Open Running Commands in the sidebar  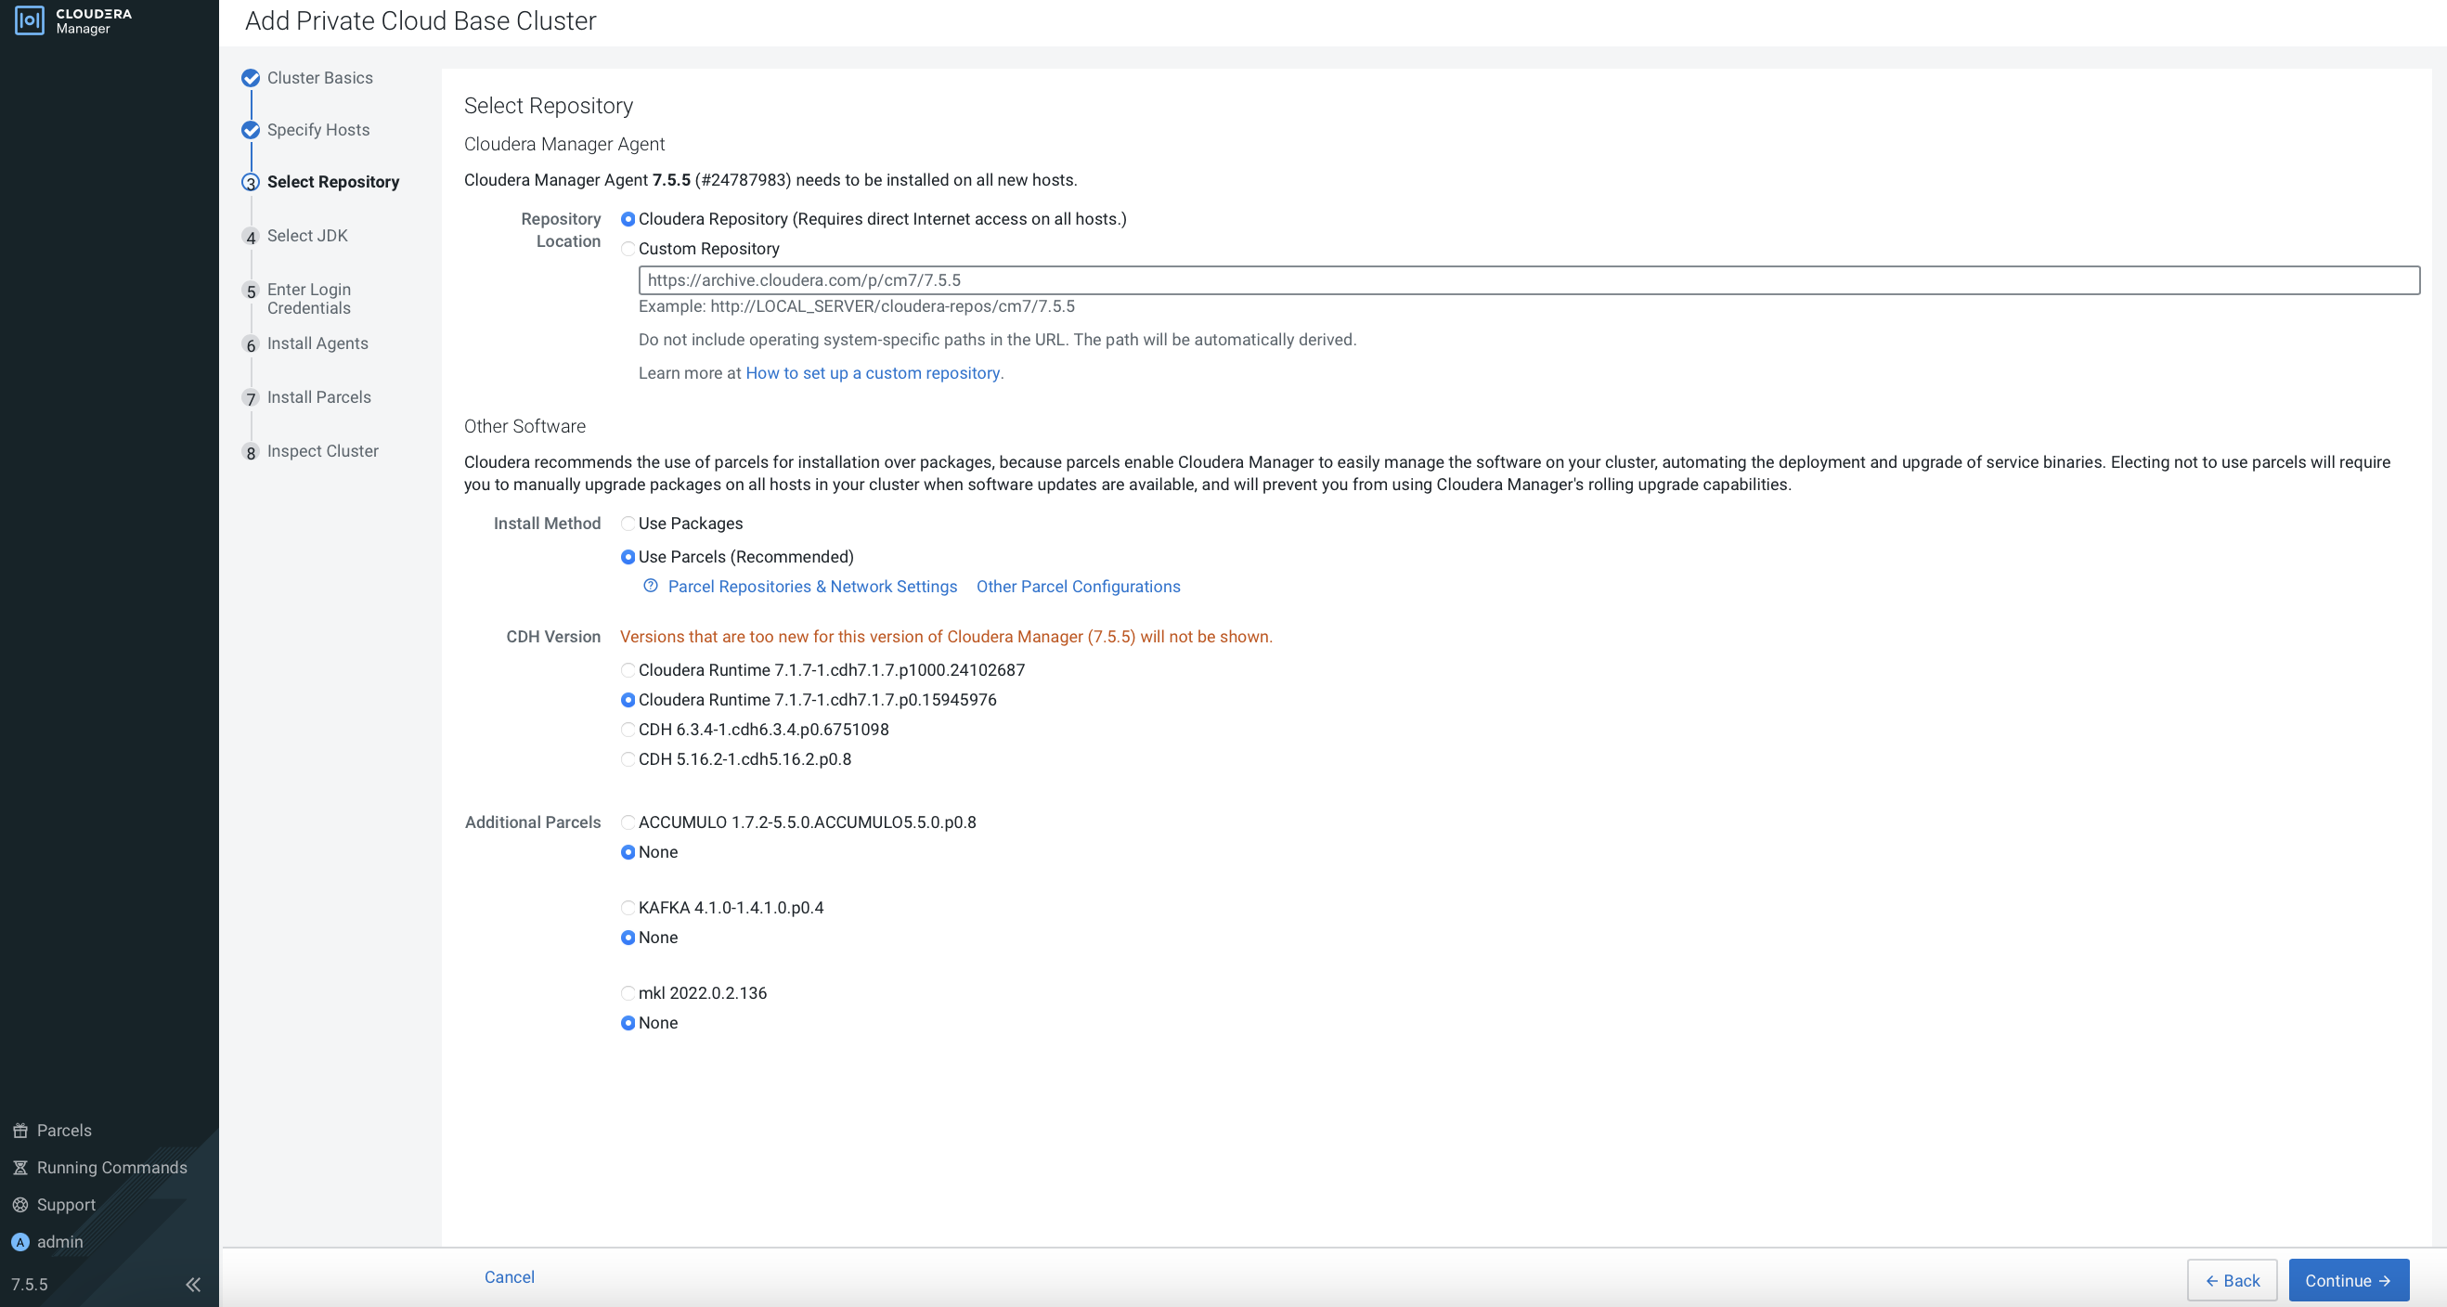coord(111,1168)
